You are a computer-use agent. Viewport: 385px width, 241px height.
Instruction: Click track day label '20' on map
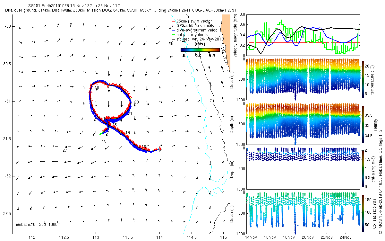pos(137,102)
